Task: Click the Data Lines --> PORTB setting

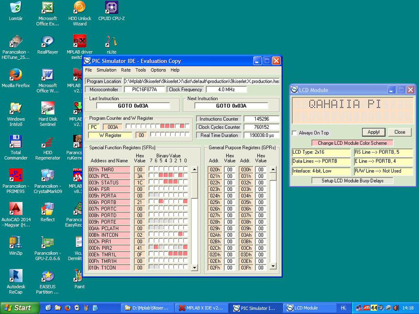Action: [321, 161]
